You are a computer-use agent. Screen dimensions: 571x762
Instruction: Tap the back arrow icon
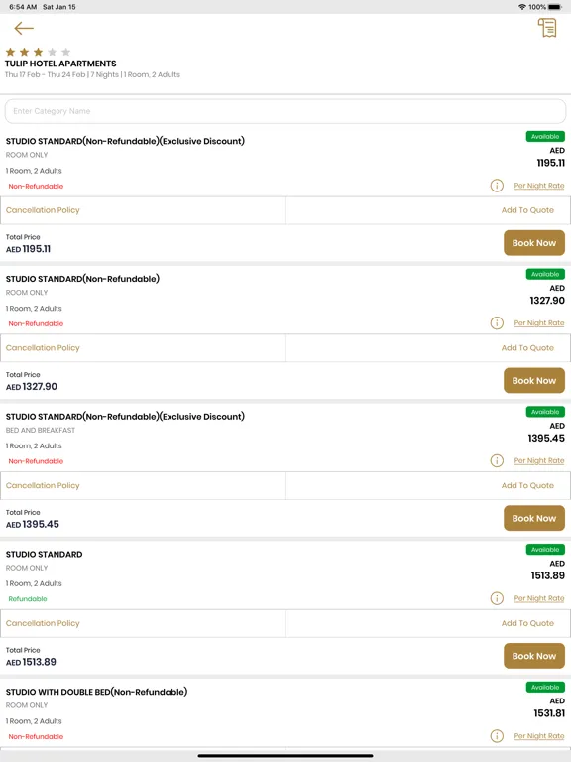(24, 28)
